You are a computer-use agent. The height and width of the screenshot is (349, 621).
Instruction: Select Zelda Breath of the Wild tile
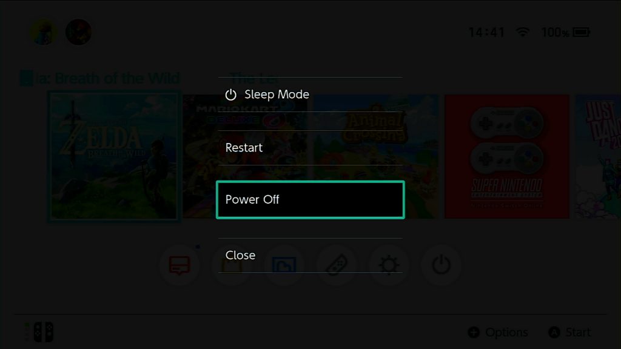(114, 156)
